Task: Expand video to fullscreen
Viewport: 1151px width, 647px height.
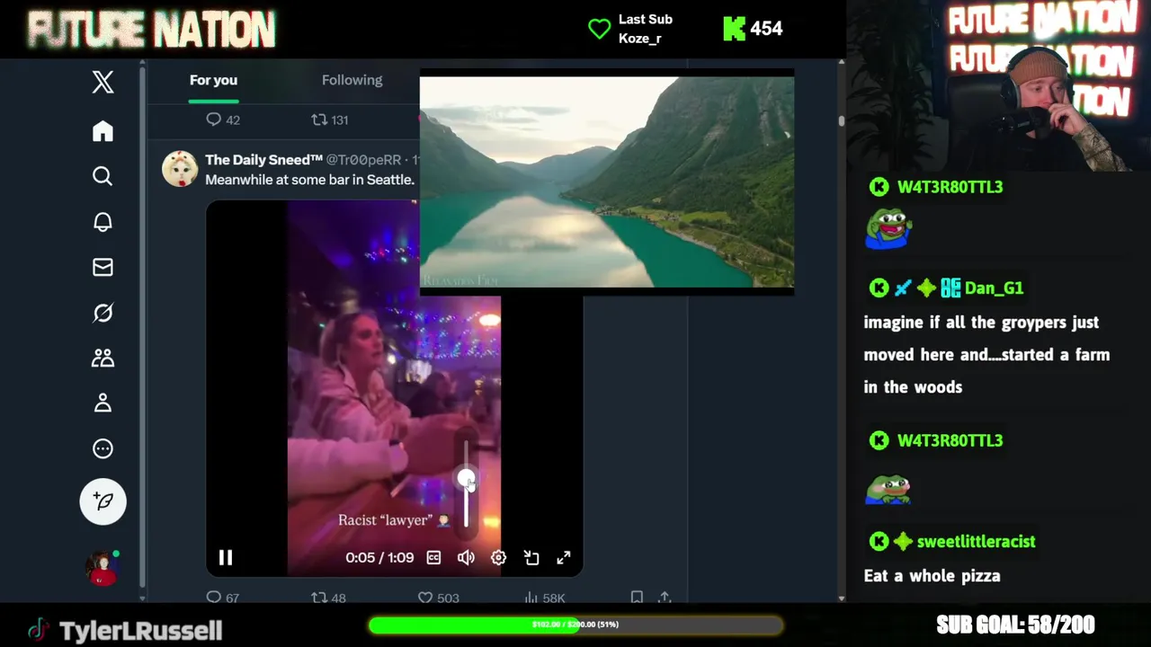Action: coord(564,558)
